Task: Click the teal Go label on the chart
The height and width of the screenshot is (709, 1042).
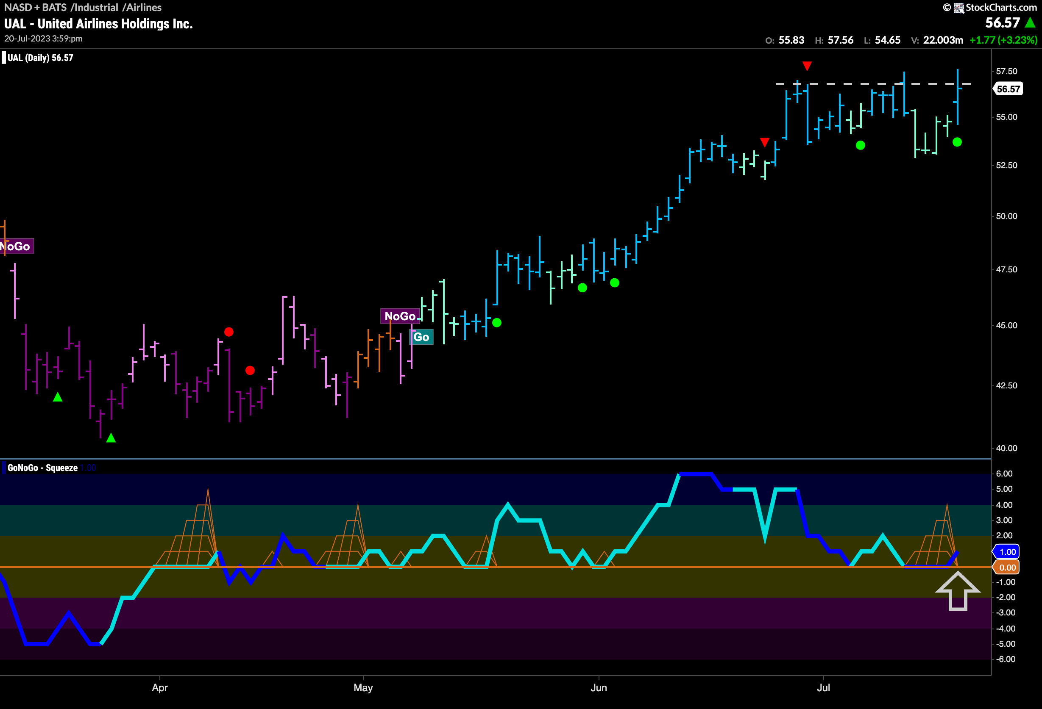Action: point(421,337)
